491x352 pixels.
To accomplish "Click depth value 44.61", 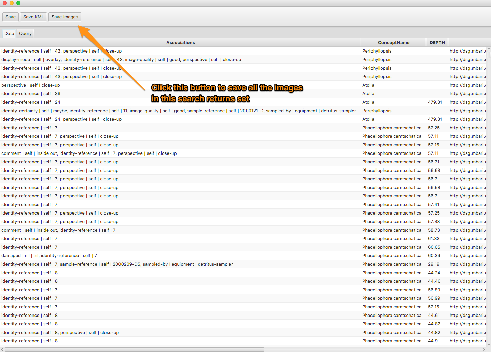I will tap(434, 315).
